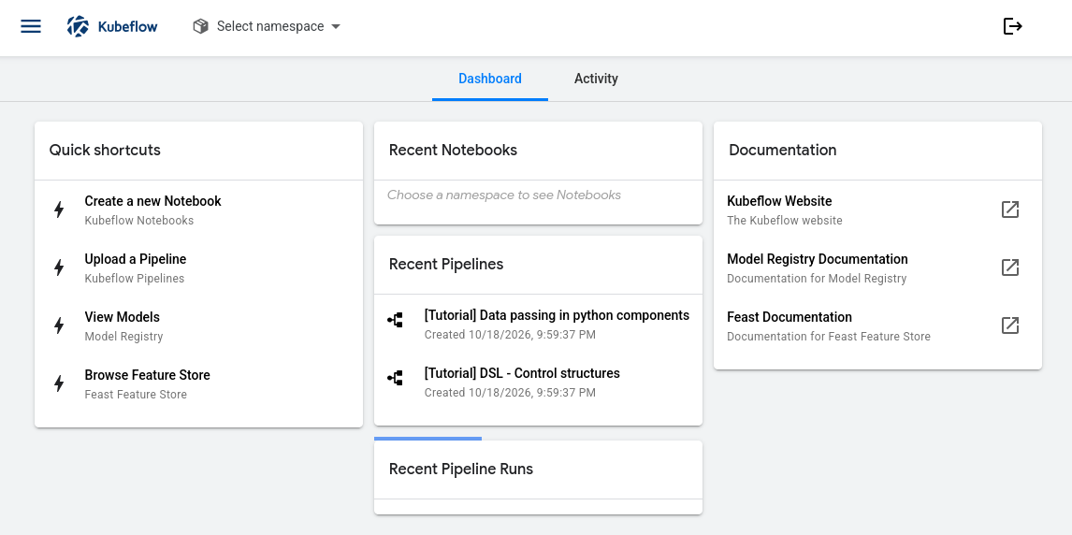1072x535 pixels.
Task: Click the Recent Pipeline Runs heading
Action: click(461, 469)
